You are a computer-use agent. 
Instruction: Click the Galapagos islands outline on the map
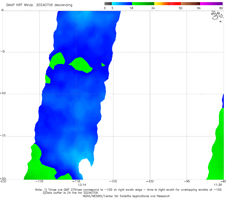(217, 16)
